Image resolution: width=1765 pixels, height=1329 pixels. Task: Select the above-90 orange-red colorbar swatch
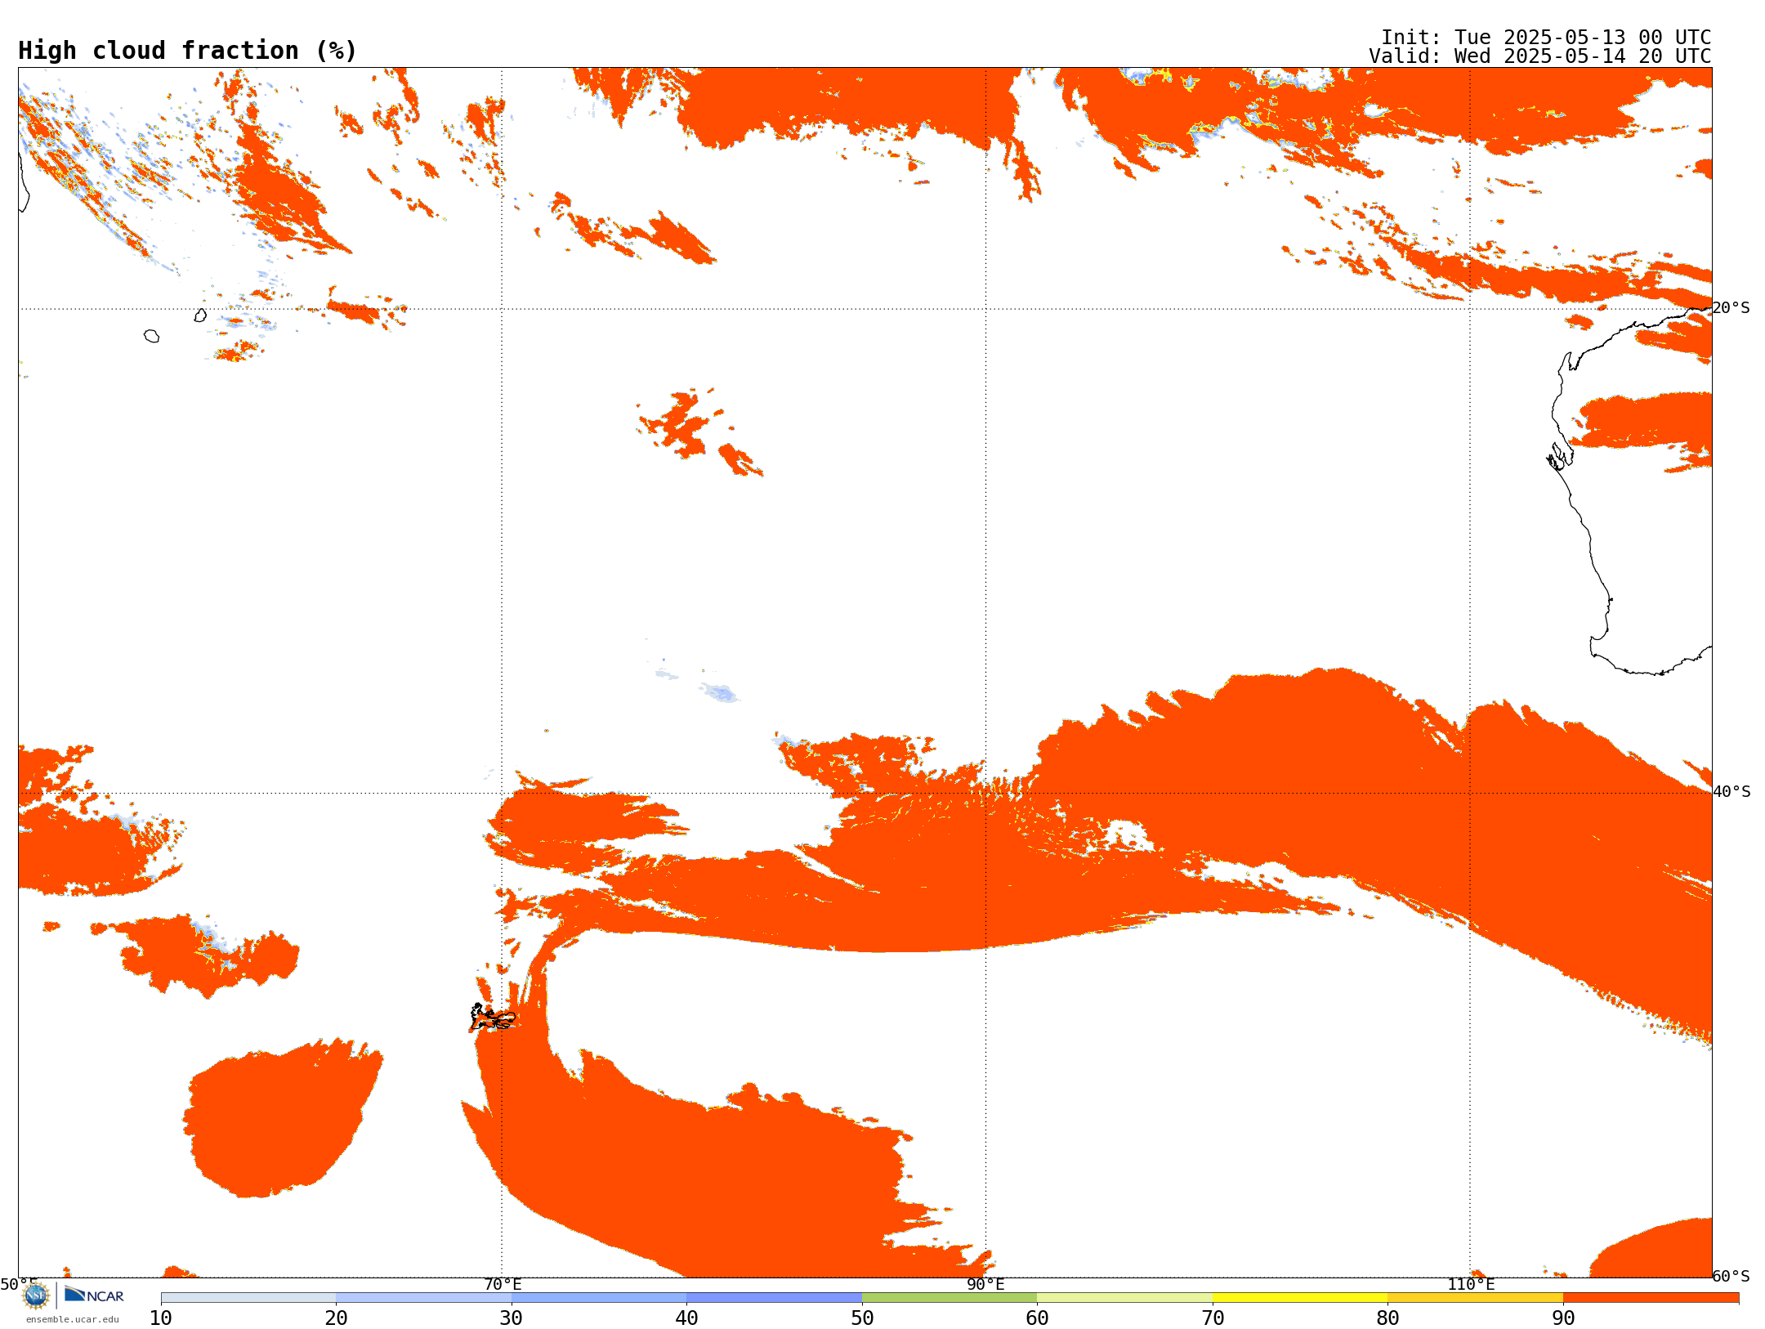click(1651, 1298)
